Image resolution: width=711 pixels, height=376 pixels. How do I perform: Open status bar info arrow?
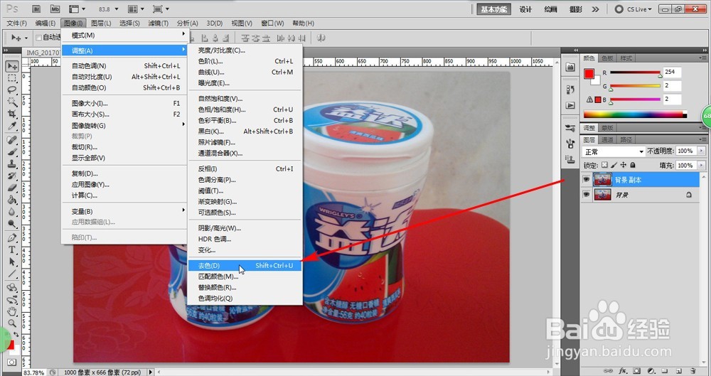click(151, 372)
